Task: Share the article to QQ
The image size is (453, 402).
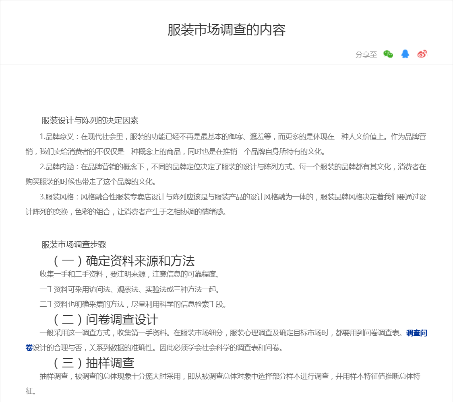Action: (405, 54)
